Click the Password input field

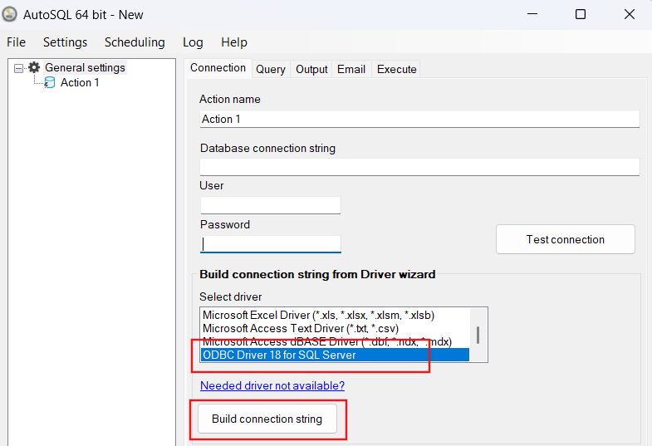[271, 244]
